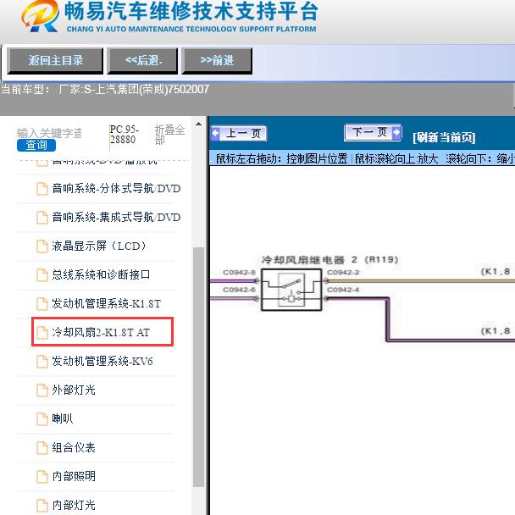Click document icon beside 音响系统-分体式导航/DVD
The image size is (515, 515).
[42, 189]
